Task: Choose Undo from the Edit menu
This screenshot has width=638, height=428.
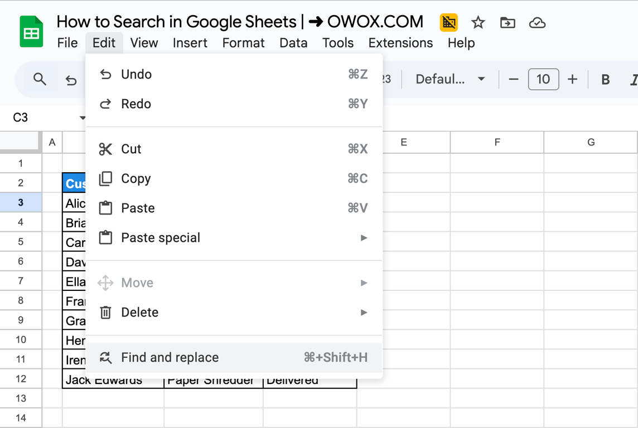Action: (x=234, y=74)
